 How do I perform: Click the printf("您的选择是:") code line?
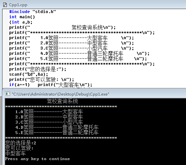tap(38, 69)
